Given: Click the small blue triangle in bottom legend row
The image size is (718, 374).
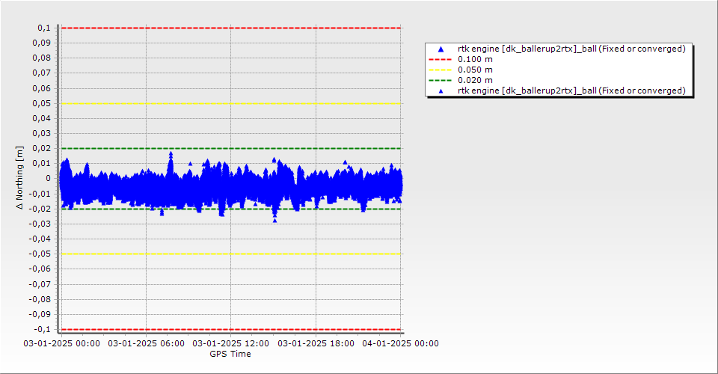Looking at the screenshot, I should 441,91.
